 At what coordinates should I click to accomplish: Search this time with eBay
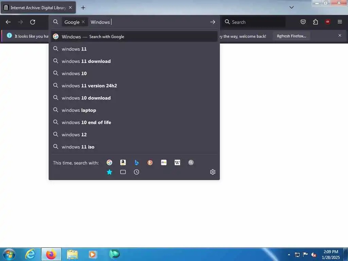[164, 162]
